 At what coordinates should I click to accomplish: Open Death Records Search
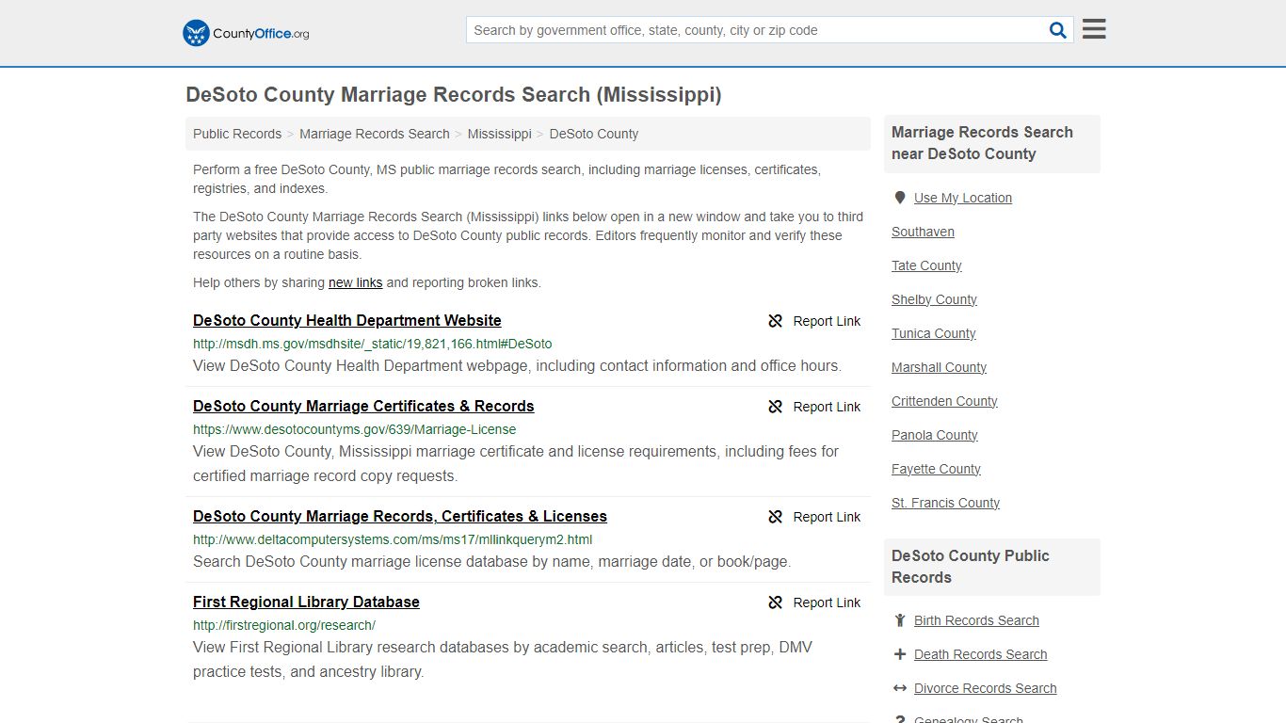pyautogui.click(x=980, y=654)
